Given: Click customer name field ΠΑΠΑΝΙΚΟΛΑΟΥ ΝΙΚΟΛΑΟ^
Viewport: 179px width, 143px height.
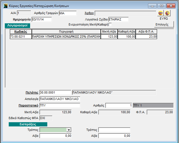Looking at the screenshot, I should pos(114,92).
